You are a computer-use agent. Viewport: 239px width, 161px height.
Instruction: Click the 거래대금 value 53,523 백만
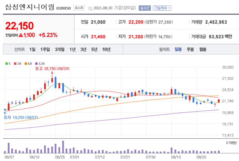[220, 37]
